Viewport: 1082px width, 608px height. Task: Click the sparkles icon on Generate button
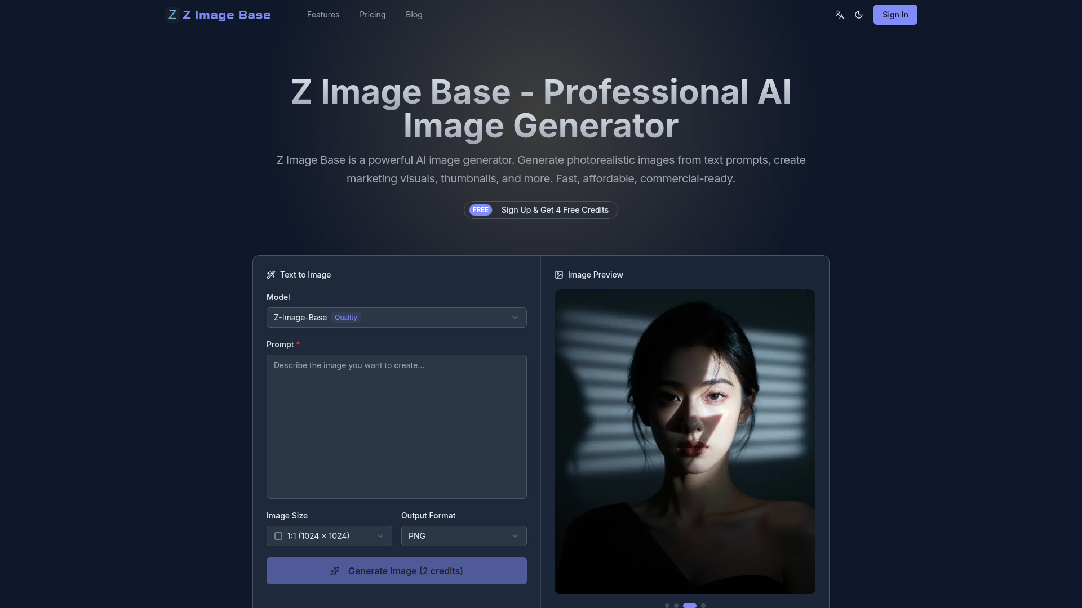coord(336,571)
